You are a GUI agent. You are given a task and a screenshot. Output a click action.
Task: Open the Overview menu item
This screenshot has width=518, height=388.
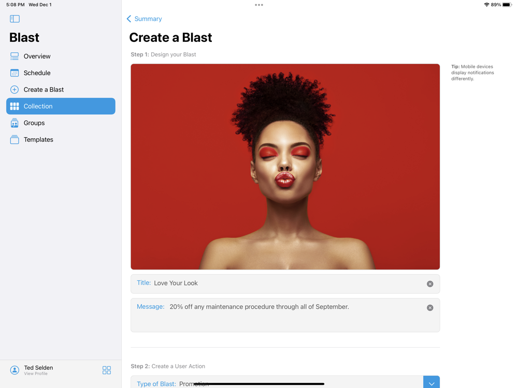pos(61,56)
